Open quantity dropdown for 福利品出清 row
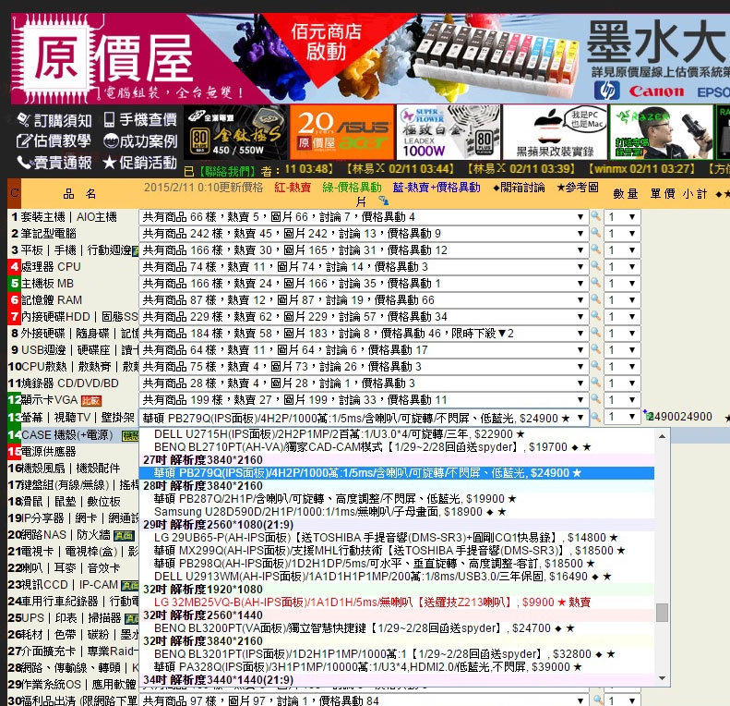This screenshot has height=706, width=730. pos(623,700)
